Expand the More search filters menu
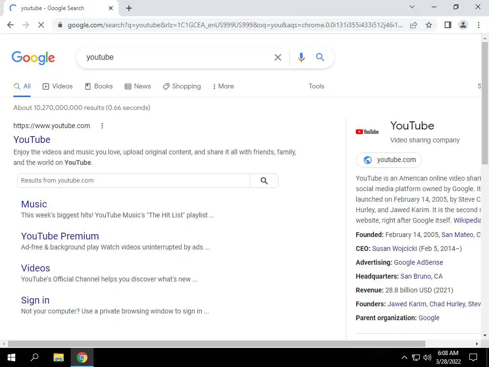The height and width of the screenshot is (367, 489). (x=223, y=86)
